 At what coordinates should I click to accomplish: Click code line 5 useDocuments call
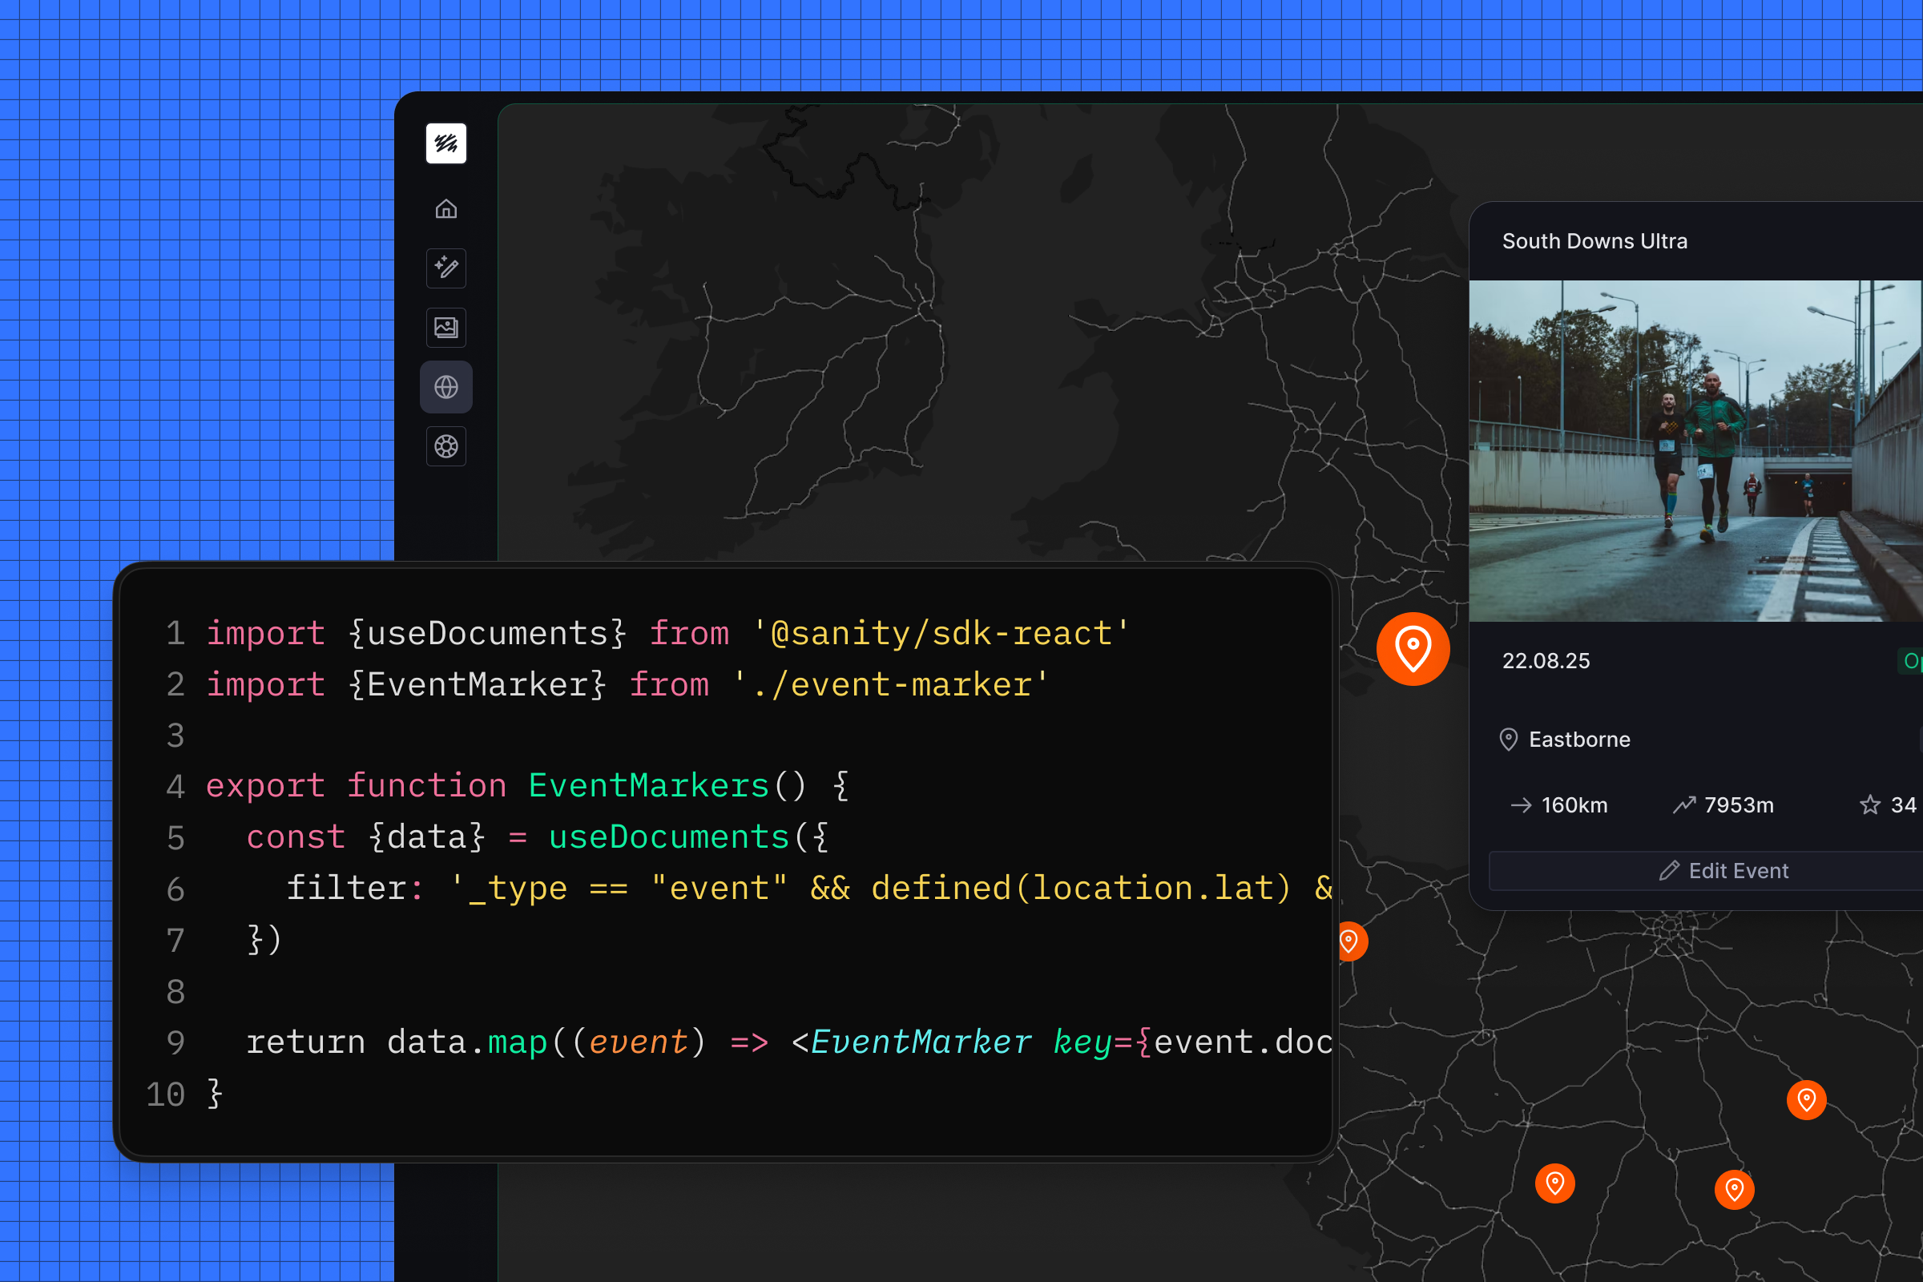668,837
